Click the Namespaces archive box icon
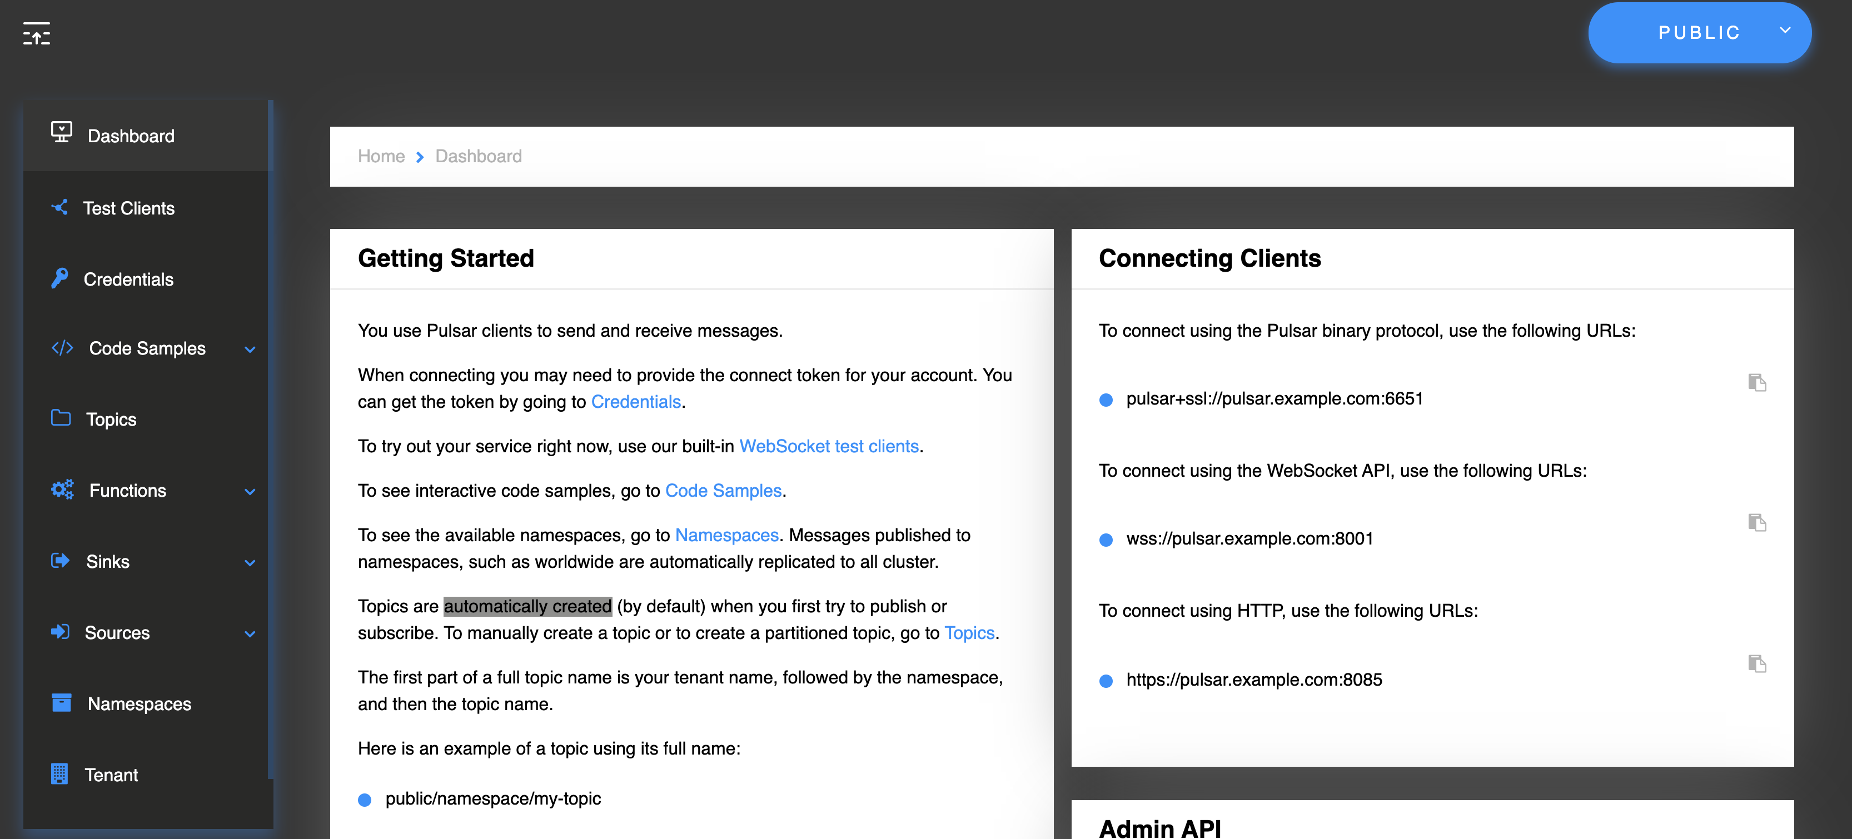The width and height of the screenshot is (1852, 839). pos(61,702)
